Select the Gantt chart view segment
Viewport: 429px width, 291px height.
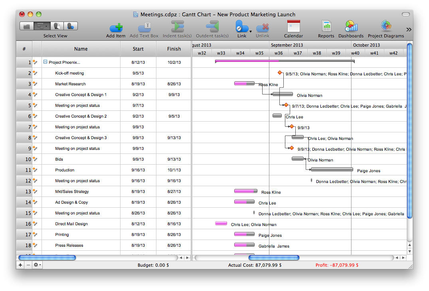point(41,26)
